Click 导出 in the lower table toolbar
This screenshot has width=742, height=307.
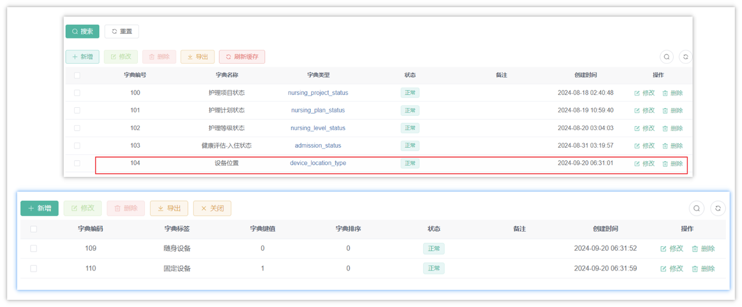(x=169, y=208)
